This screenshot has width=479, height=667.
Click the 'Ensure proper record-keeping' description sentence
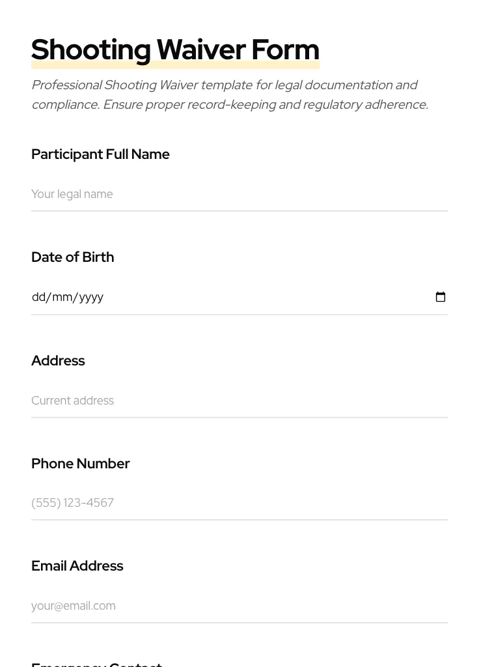click(266, 105)
